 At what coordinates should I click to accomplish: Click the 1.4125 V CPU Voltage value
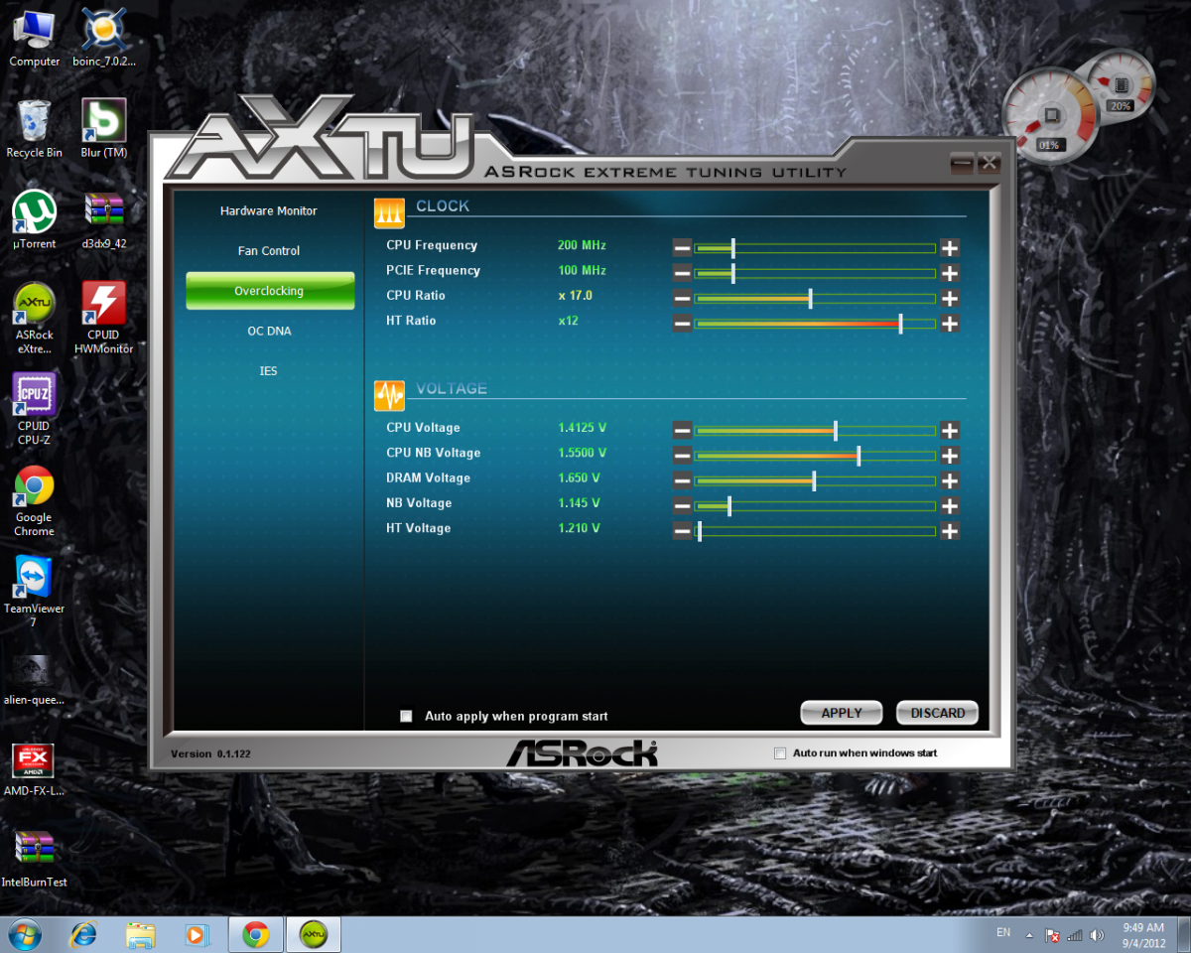pyautogui.click(x=583, y=428)
